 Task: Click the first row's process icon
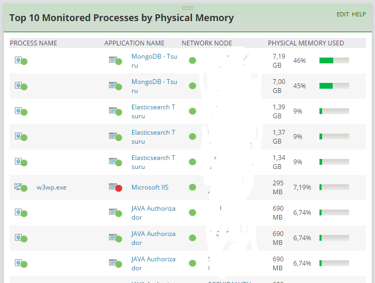coord(21,61)
